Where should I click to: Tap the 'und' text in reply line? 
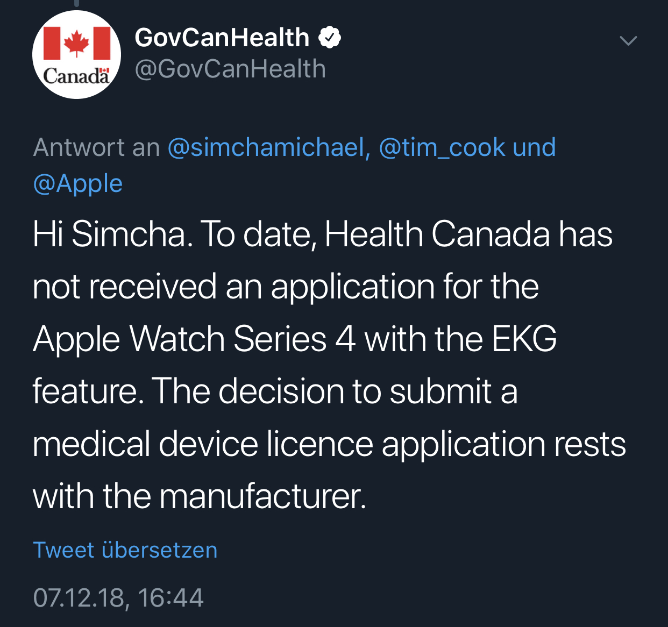coord(534,147)
